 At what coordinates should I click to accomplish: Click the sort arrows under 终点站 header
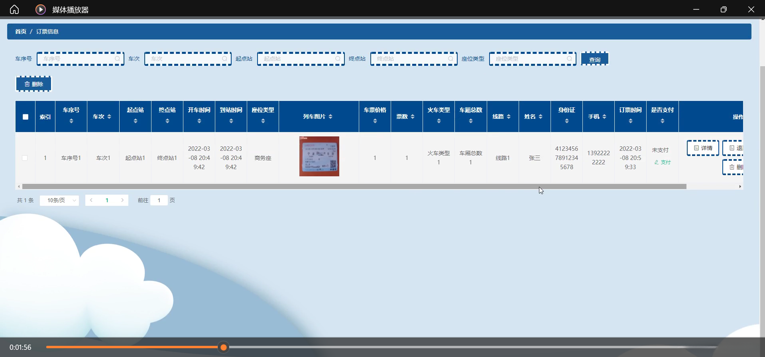click(167, 121)
